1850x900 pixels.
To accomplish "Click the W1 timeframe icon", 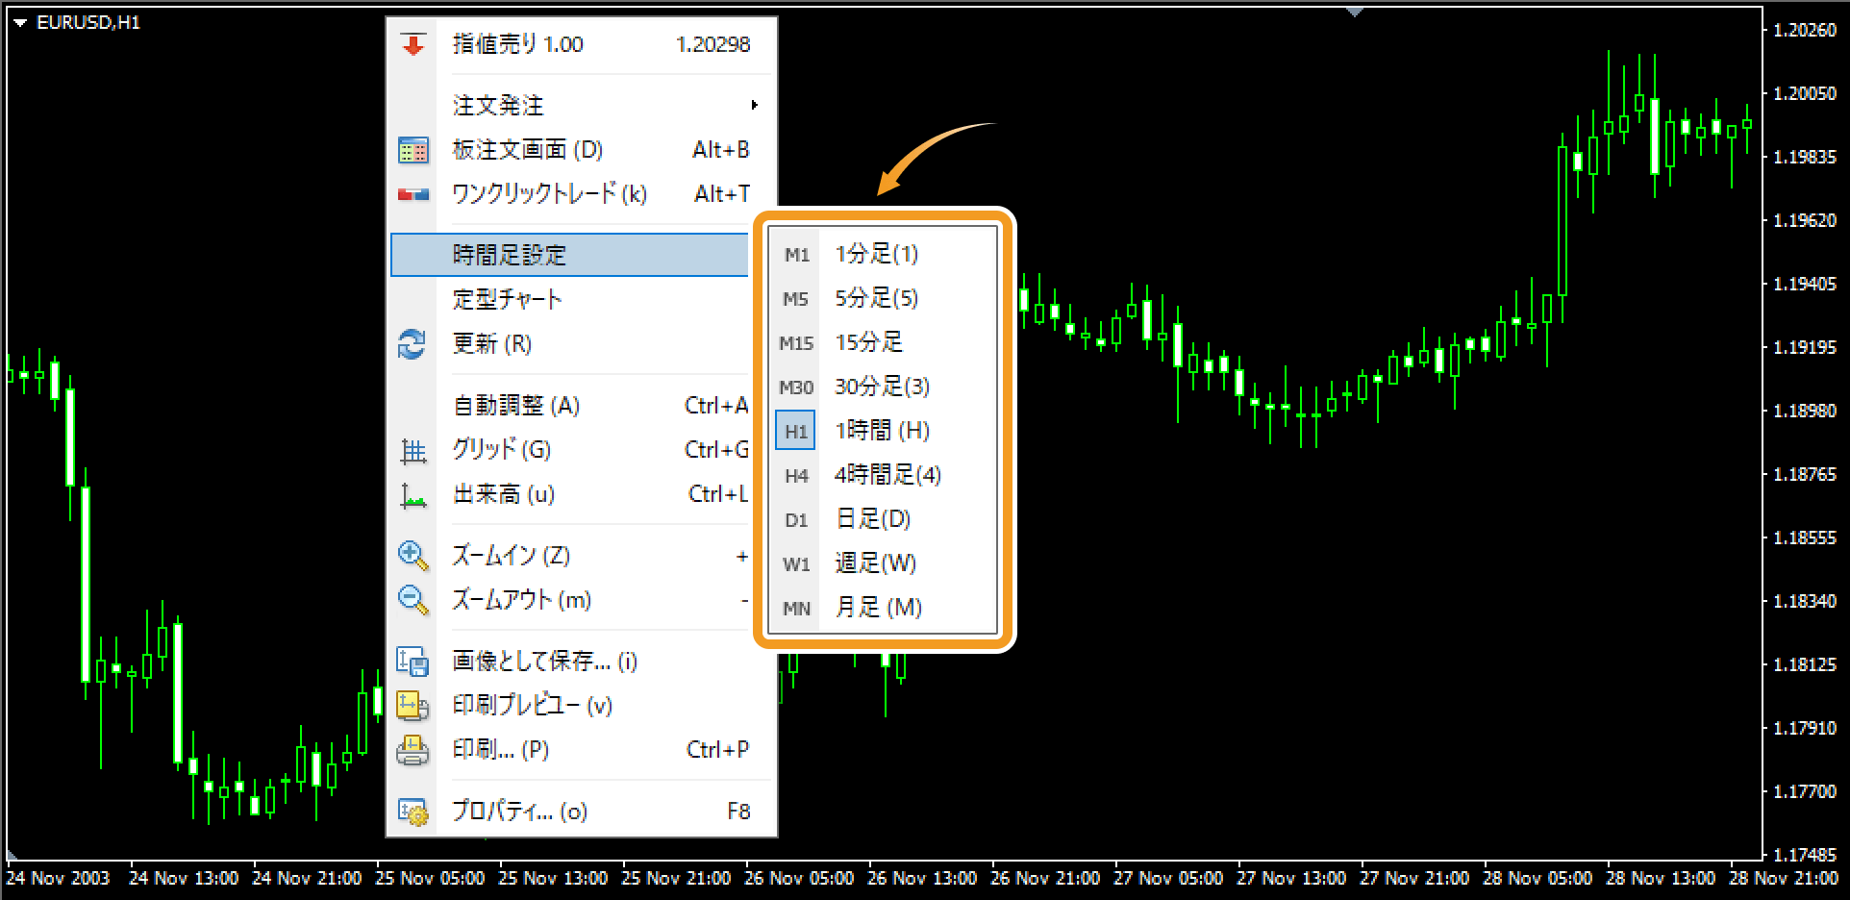I will 796,564.
